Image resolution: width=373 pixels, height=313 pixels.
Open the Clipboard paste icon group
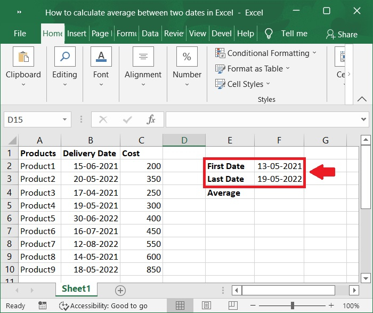click(x=23, y=57)
